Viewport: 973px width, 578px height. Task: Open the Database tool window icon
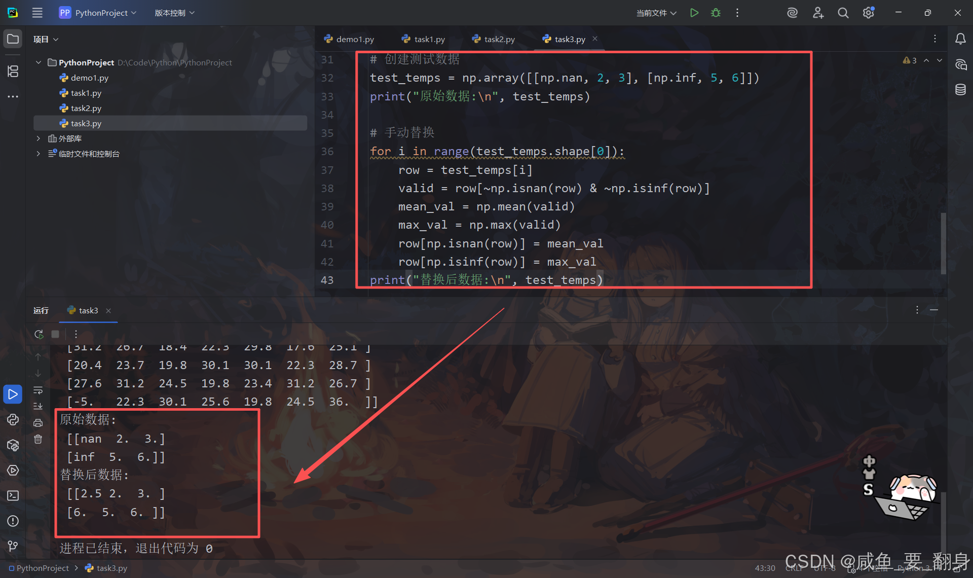[x=960, y=90]
